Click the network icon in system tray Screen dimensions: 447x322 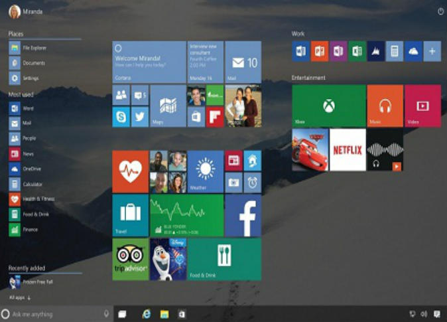[413, 314]
